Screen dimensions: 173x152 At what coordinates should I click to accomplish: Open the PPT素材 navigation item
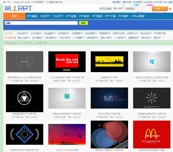pos(84,16)
